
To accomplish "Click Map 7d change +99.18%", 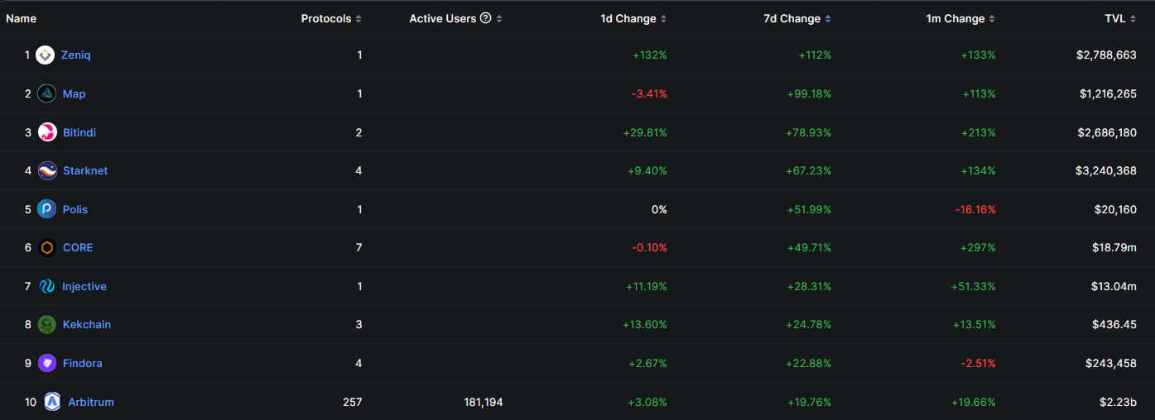I will click(x=809, y=93).
